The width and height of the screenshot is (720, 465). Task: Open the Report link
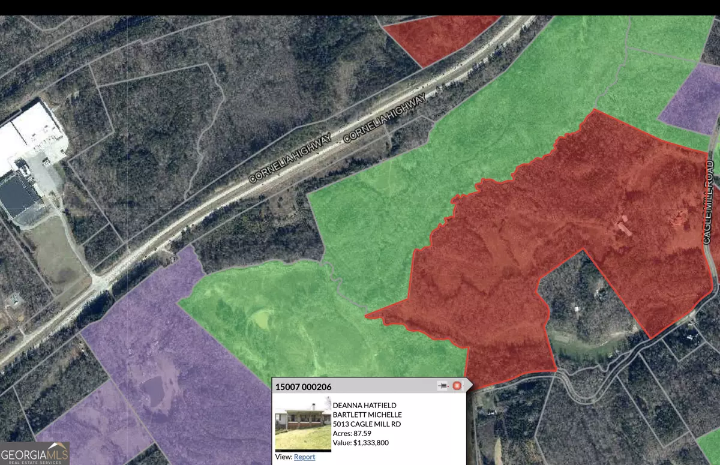(x=304, y=457)
